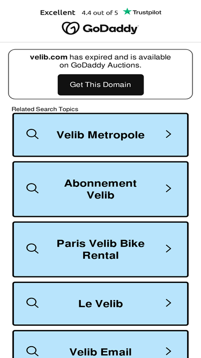Click the Get This Domain button
201x358 pixels.
[101, 85]
